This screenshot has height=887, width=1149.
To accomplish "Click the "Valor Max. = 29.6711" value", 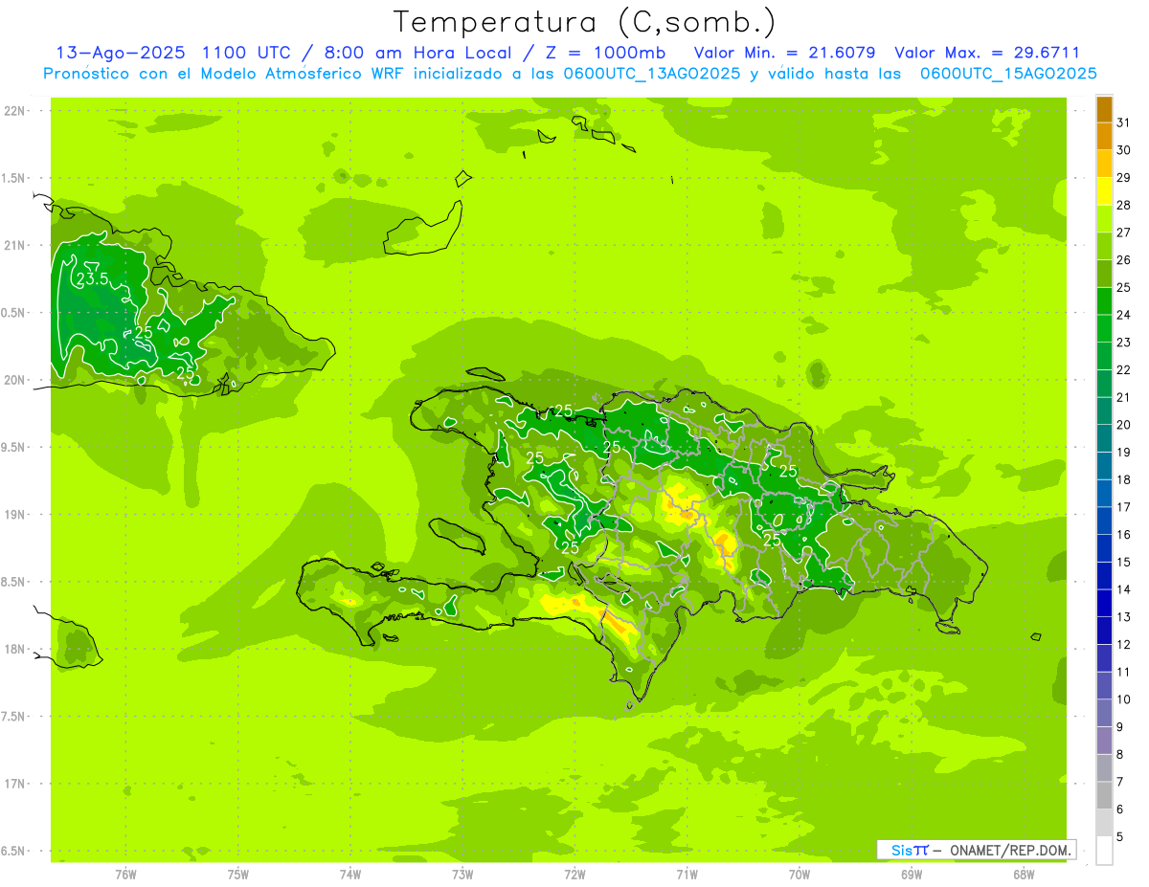I will coord(987,53).
